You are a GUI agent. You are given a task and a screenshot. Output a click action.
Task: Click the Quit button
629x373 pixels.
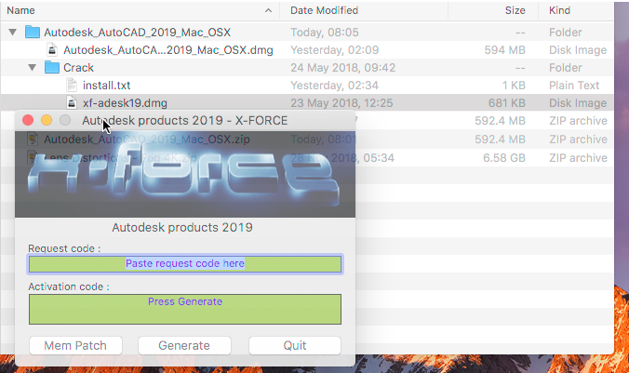295,345
